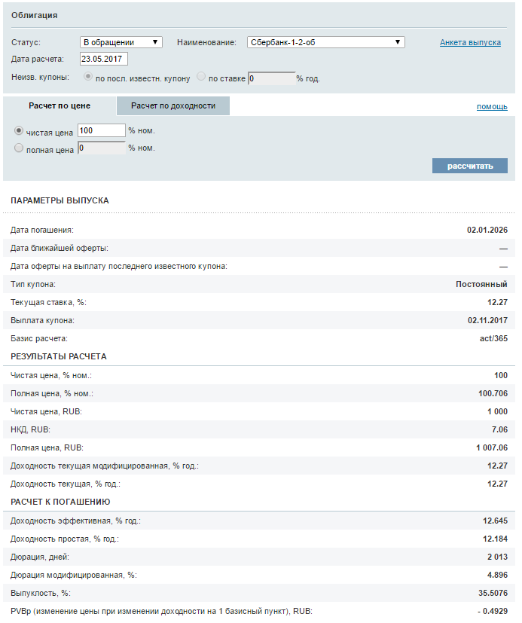Screen dimensions: 522x623
Task: Click the "Дюрация модифицированная, %:" label
Action: point(74,576)
